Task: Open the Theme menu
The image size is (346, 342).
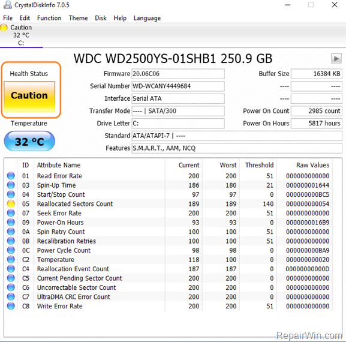Action: click(78, 18)
